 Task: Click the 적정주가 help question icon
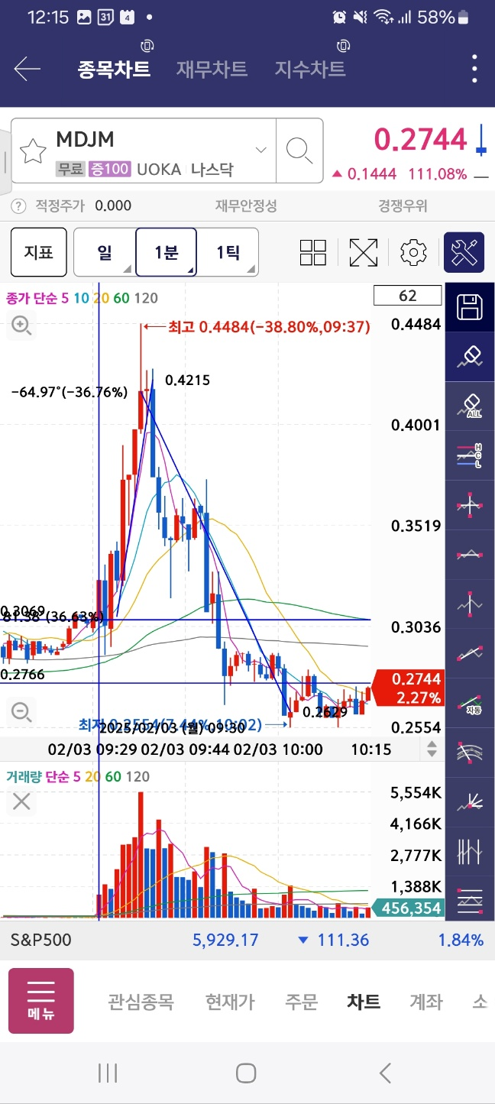pyautogui.click(x=18, y=206)
